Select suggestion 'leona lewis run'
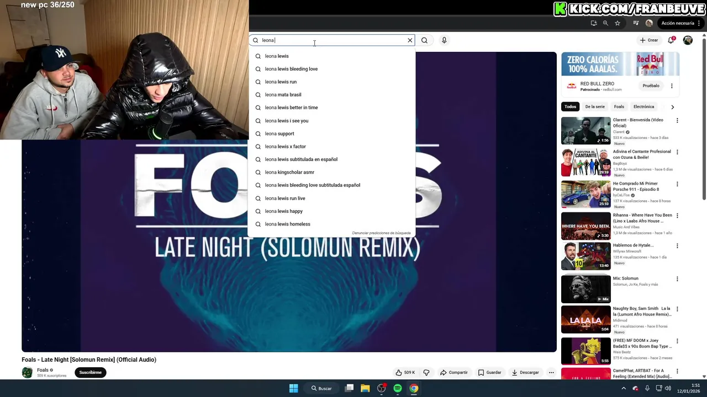This screenshot has width=707, height=397. click(x=331, y=82)
